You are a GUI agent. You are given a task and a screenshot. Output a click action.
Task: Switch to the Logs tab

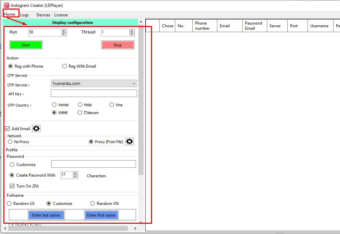[x=25, y=15]
